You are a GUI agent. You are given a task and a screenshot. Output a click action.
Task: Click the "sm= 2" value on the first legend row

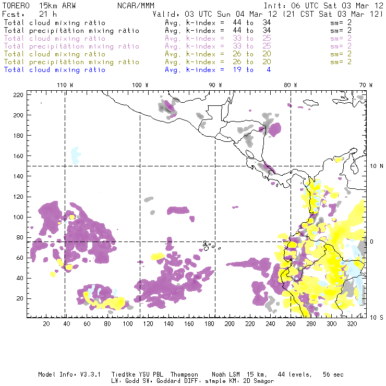pos(341,22)
